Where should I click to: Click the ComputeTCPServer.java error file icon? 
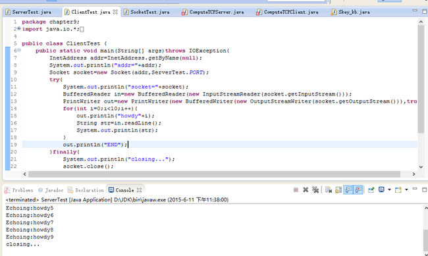[x=185, y=12]
